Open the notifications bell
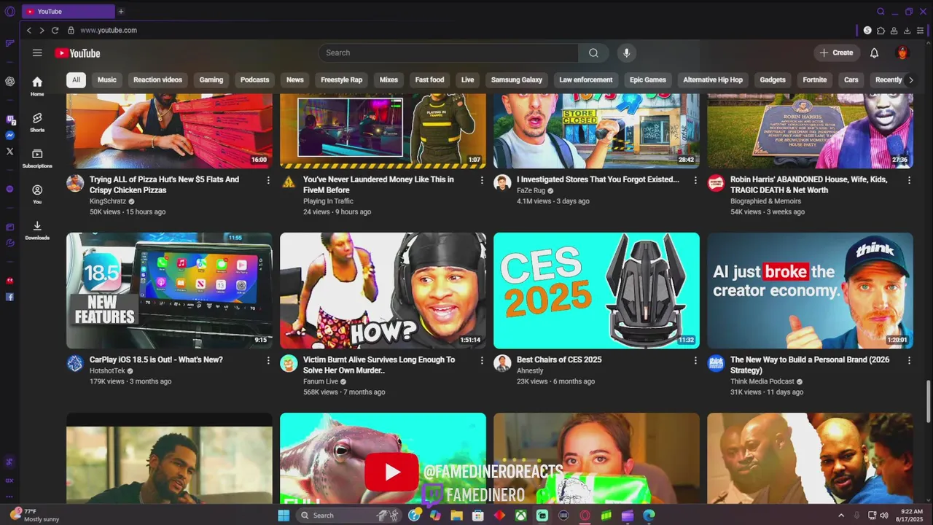Image resolution: width=933 pixels, height=525 pixels. [x=874, y=52]
